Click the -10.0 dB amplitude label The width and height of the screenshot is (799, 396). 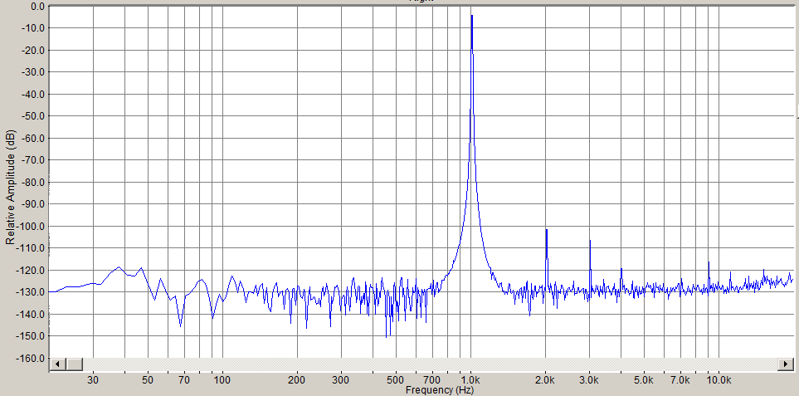pos(34,28)
